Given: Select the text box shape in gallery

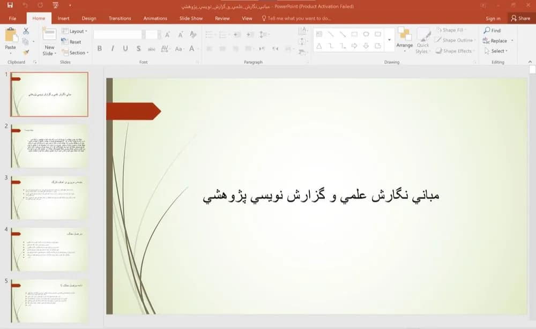Looking at the screenshot, I should click(x=319, y=34).
